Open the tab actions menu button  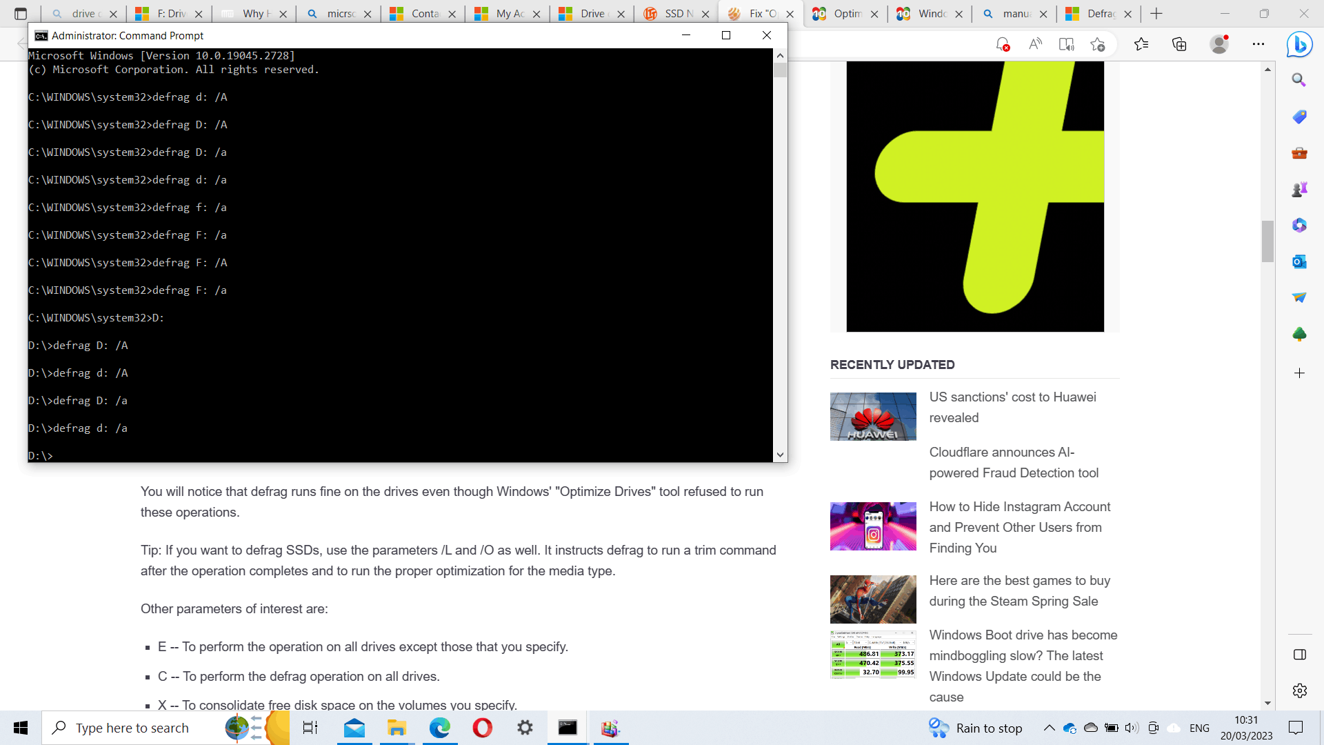(x=21, y=14)
